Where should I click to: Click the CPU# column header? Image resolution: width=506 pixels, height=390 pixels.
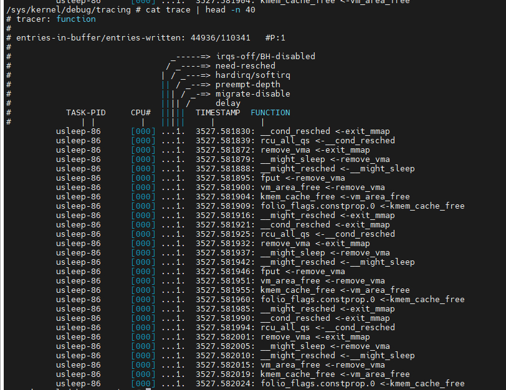tap(141, 113)
